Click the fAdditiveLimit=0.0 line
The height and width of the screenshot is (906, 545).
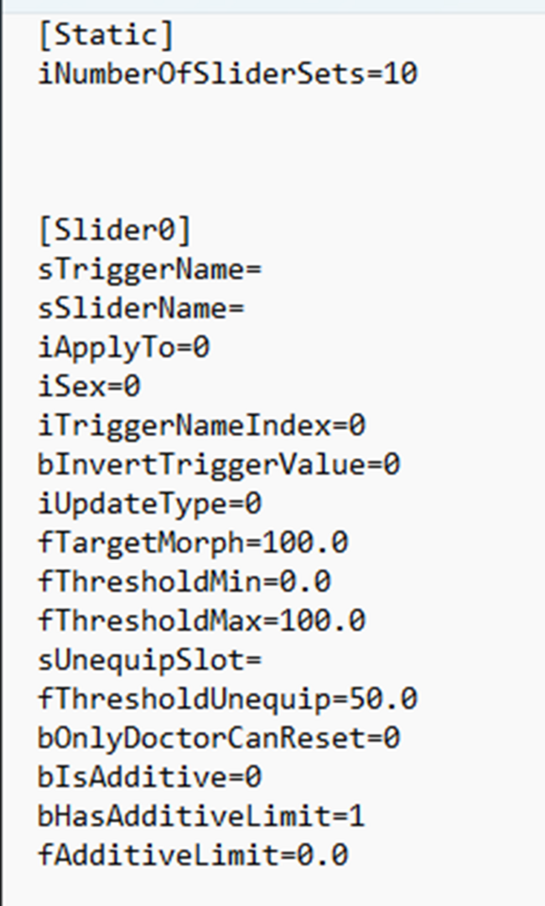coord(194,856)
